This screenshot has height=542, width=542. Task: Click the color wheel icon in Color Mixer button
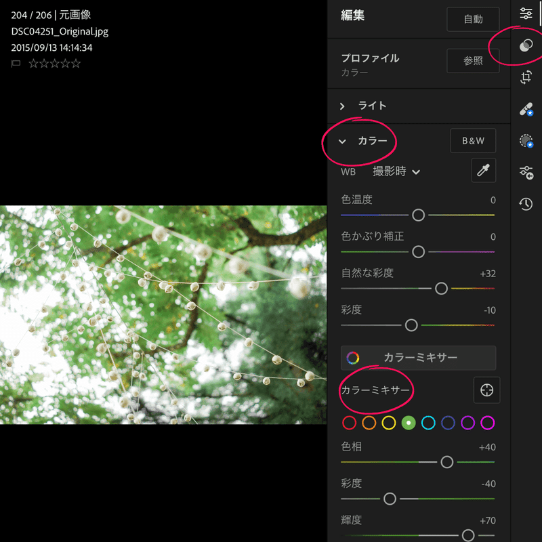352,358
